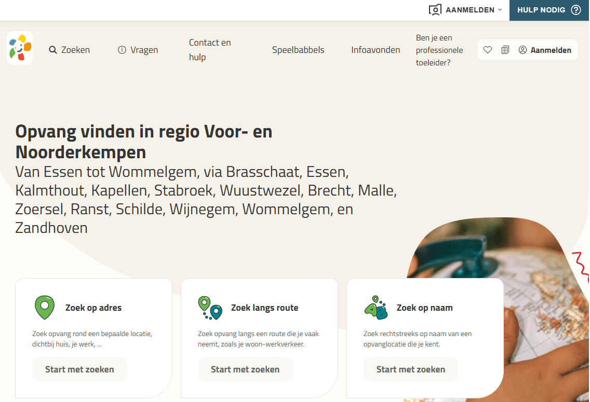Screen dimensions: 590x402
Task: Start met zoeken under Zoek op naam
Action: click(x=411, y=369)
